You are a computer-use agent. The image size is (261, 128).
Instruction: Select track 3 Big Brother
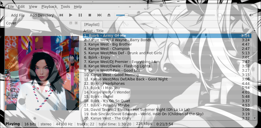point(167,44)
